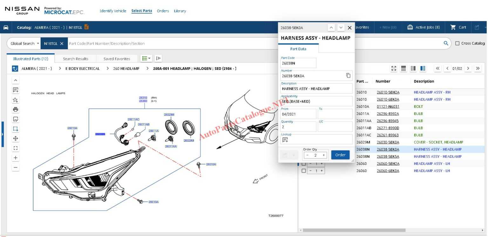
Task: Click the breadcrumb back-refresh icon before ALMERA
Action: coord(15,69)
